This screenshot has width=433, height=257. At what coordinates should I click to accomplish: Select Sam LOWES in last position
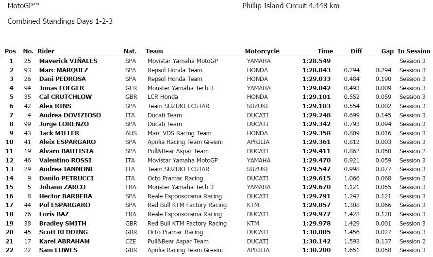[x=58, y=250]
